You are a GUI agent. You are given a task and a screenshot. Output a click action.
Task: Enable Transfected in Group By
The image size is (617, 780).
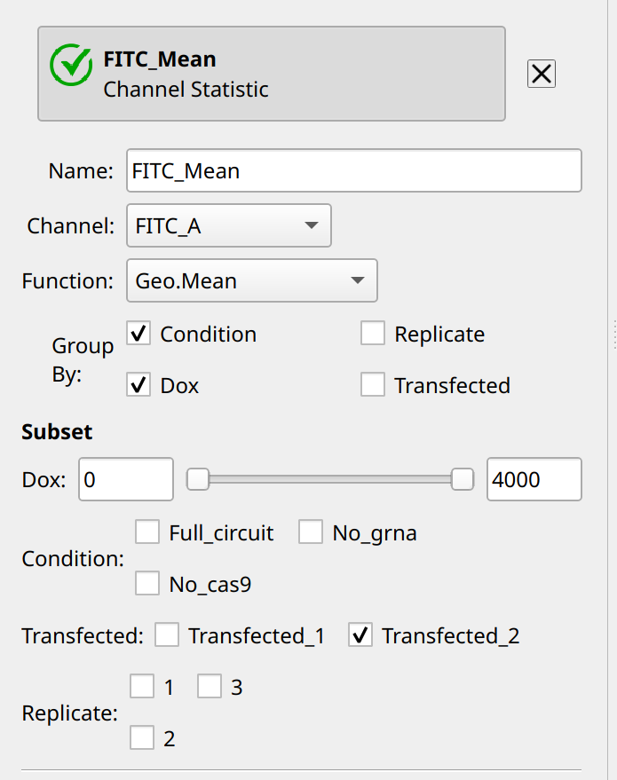[x=373, y=384]
